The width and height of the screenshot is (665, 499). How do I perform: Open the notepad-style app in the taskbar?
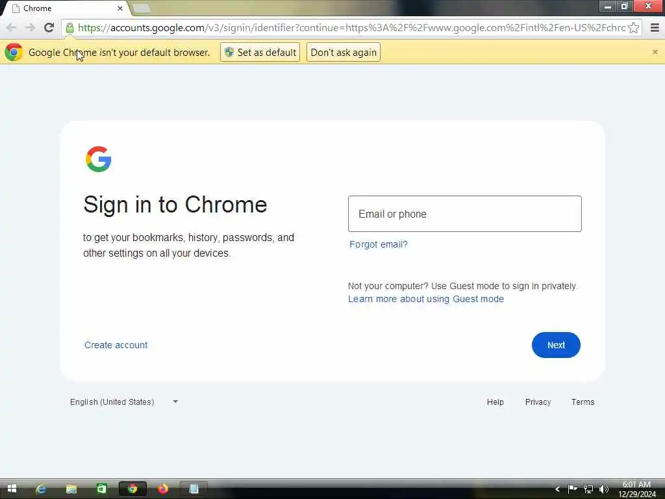(194, 489)
